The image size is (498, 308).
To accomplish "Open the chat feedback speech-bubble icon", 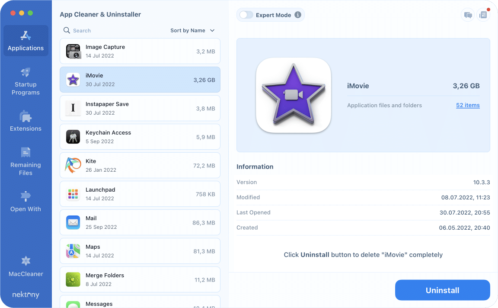I will pos(468,15).
